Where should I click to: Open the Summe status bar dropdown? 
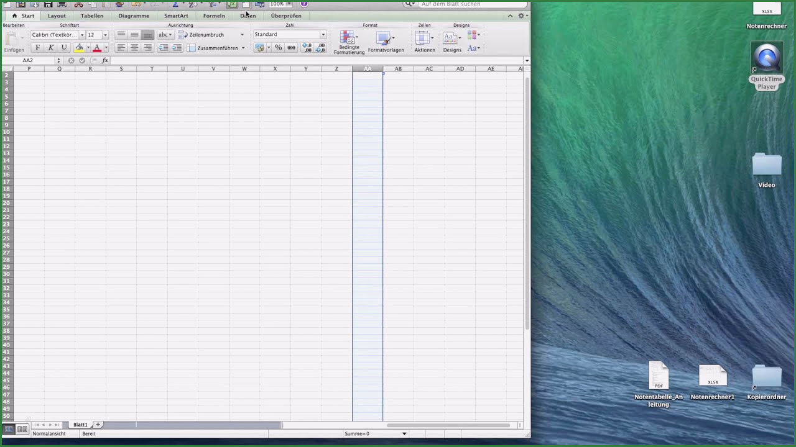pos(404,434)
